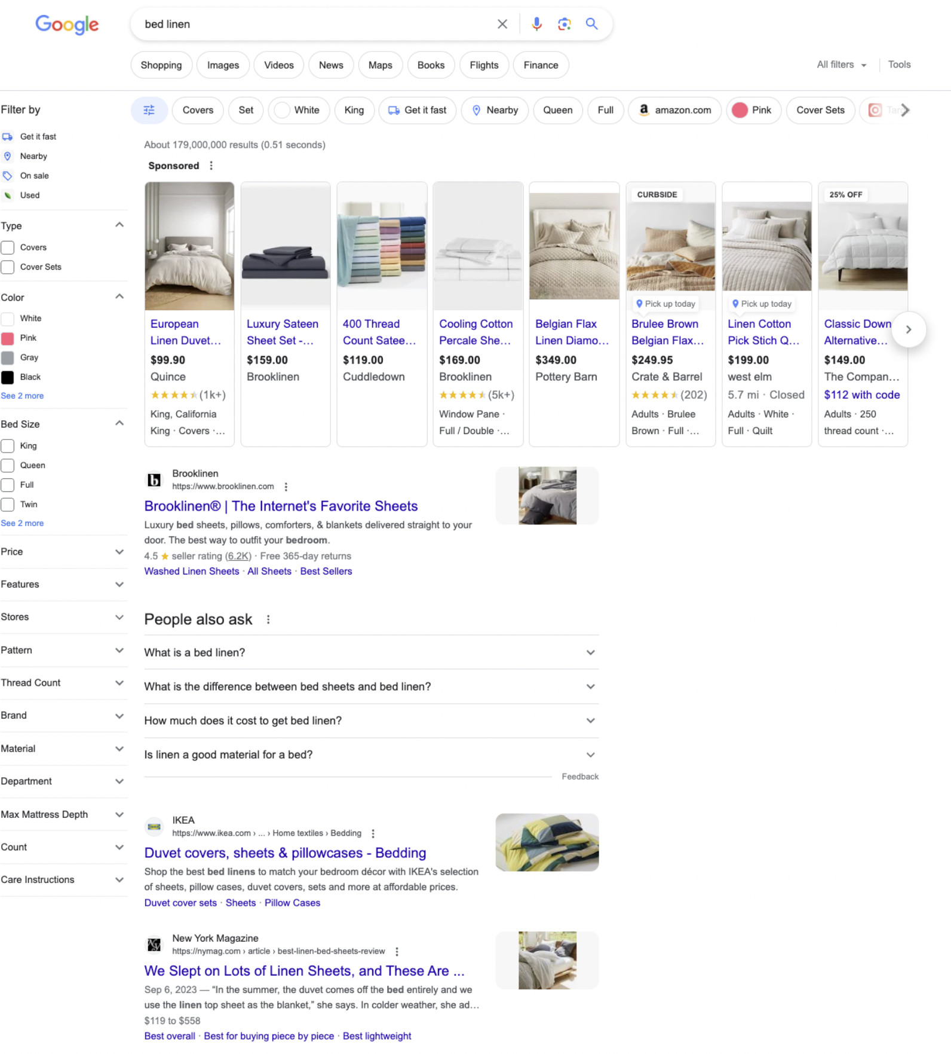Check the Cover Sets type checkbox
The width and height of the screenshot is (951, 1054).
tap(7, 267)
